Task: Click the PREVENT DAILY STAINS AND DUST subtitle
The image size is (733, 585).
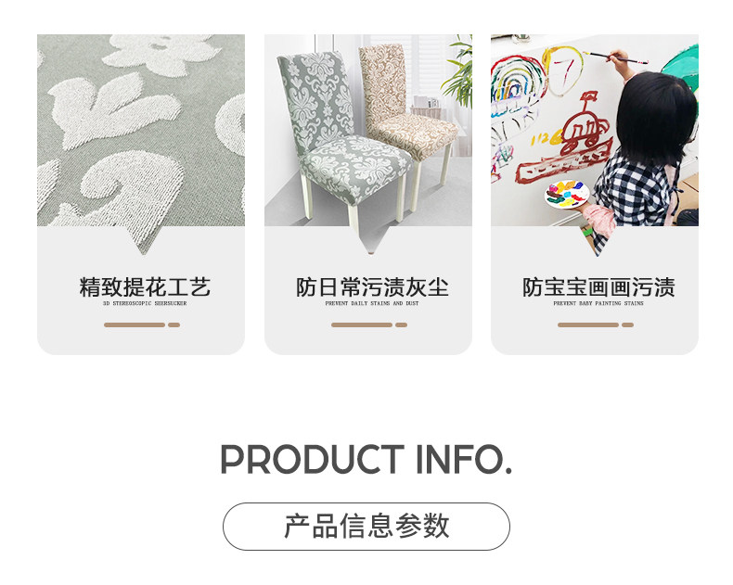Action: point(372,304)
